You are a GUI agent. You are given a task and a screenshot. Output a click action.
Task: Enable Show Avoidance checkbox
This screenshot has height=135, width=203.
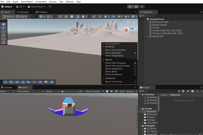(135, 74)
